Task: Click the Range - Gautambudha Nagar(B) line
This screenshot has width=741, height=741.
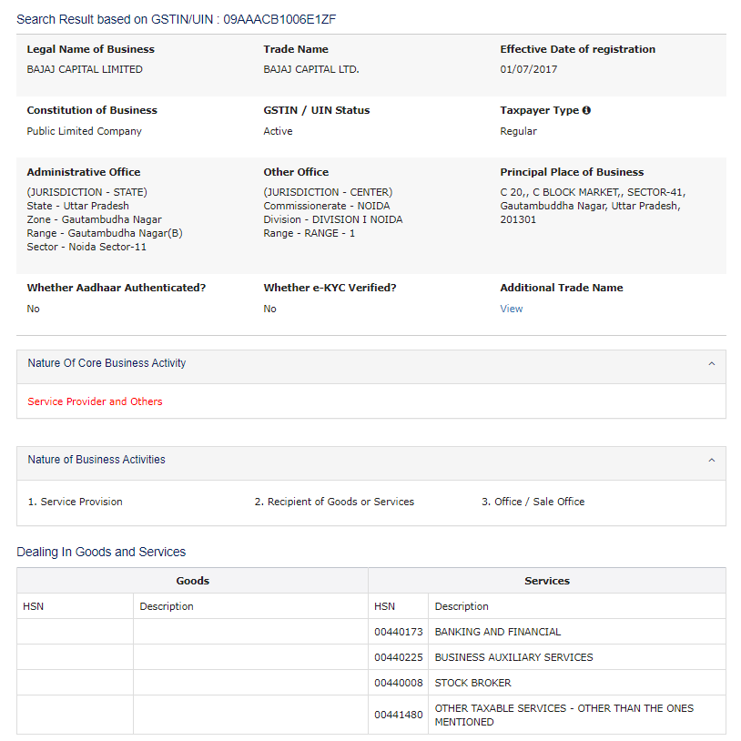Action: tap(105, 233)
